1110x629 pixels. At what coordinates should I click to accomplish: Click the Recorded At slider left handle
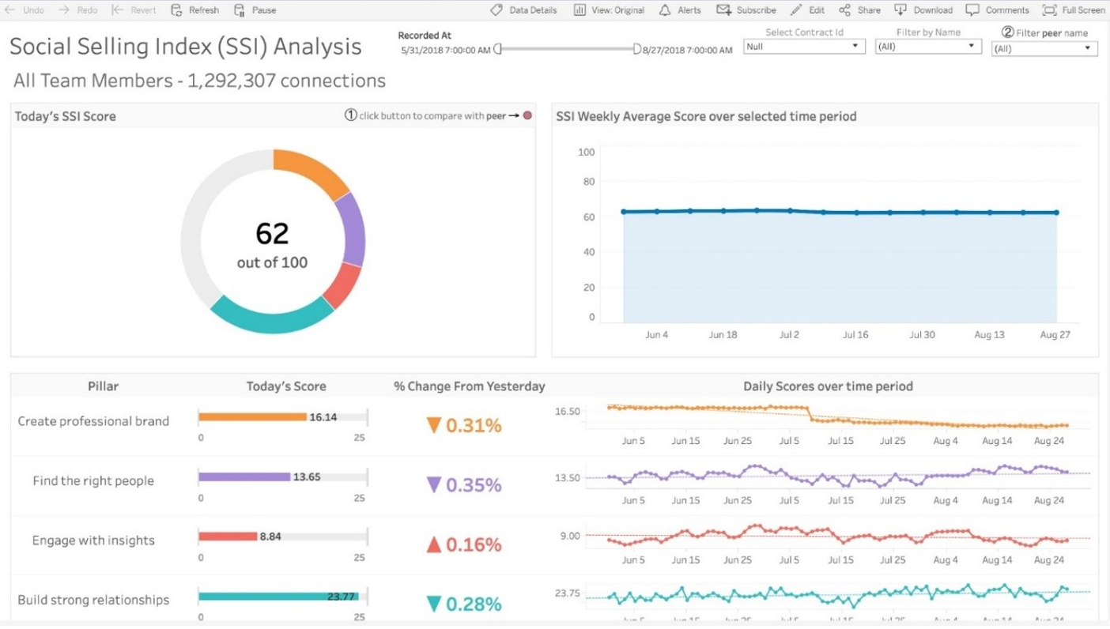497,49
